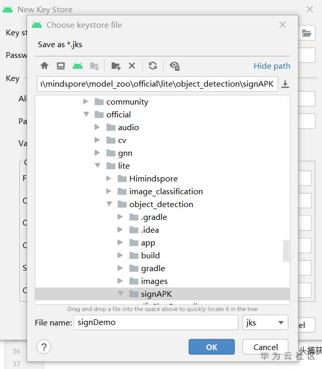Viewport: 322px width, 369px height.
Task: Confirm with the OK button
Action: tap(212, 347)
